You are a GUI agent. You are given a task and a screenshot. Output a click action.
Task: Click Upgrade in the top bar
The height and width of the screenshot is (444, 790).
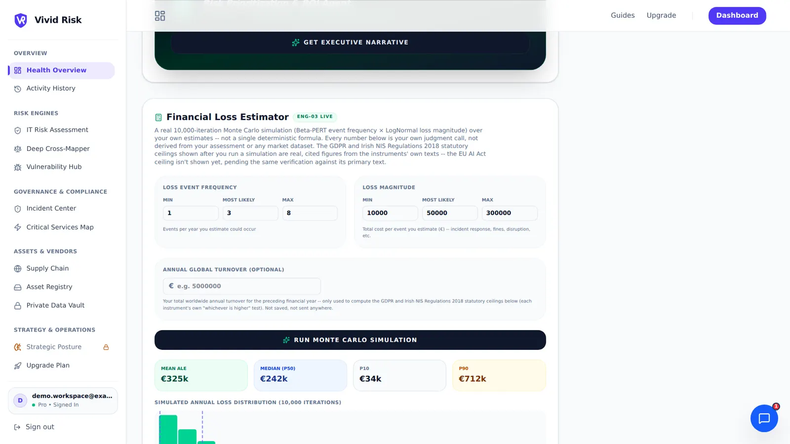(x=661, y=16)
